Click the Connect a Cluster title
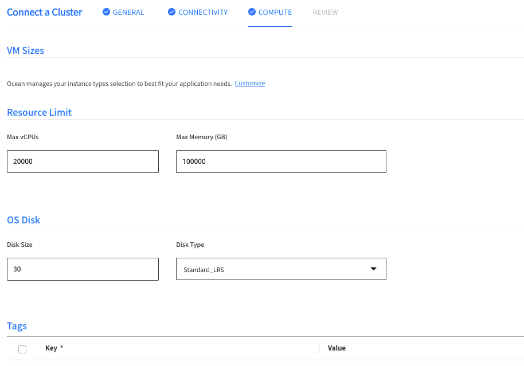Viewport: 524px width, 366px height. [x=45, y=12]
